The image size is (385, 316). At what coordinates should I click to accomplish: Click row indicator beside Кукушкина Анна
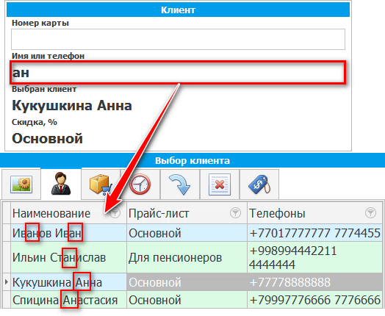(x=7, y=282)
